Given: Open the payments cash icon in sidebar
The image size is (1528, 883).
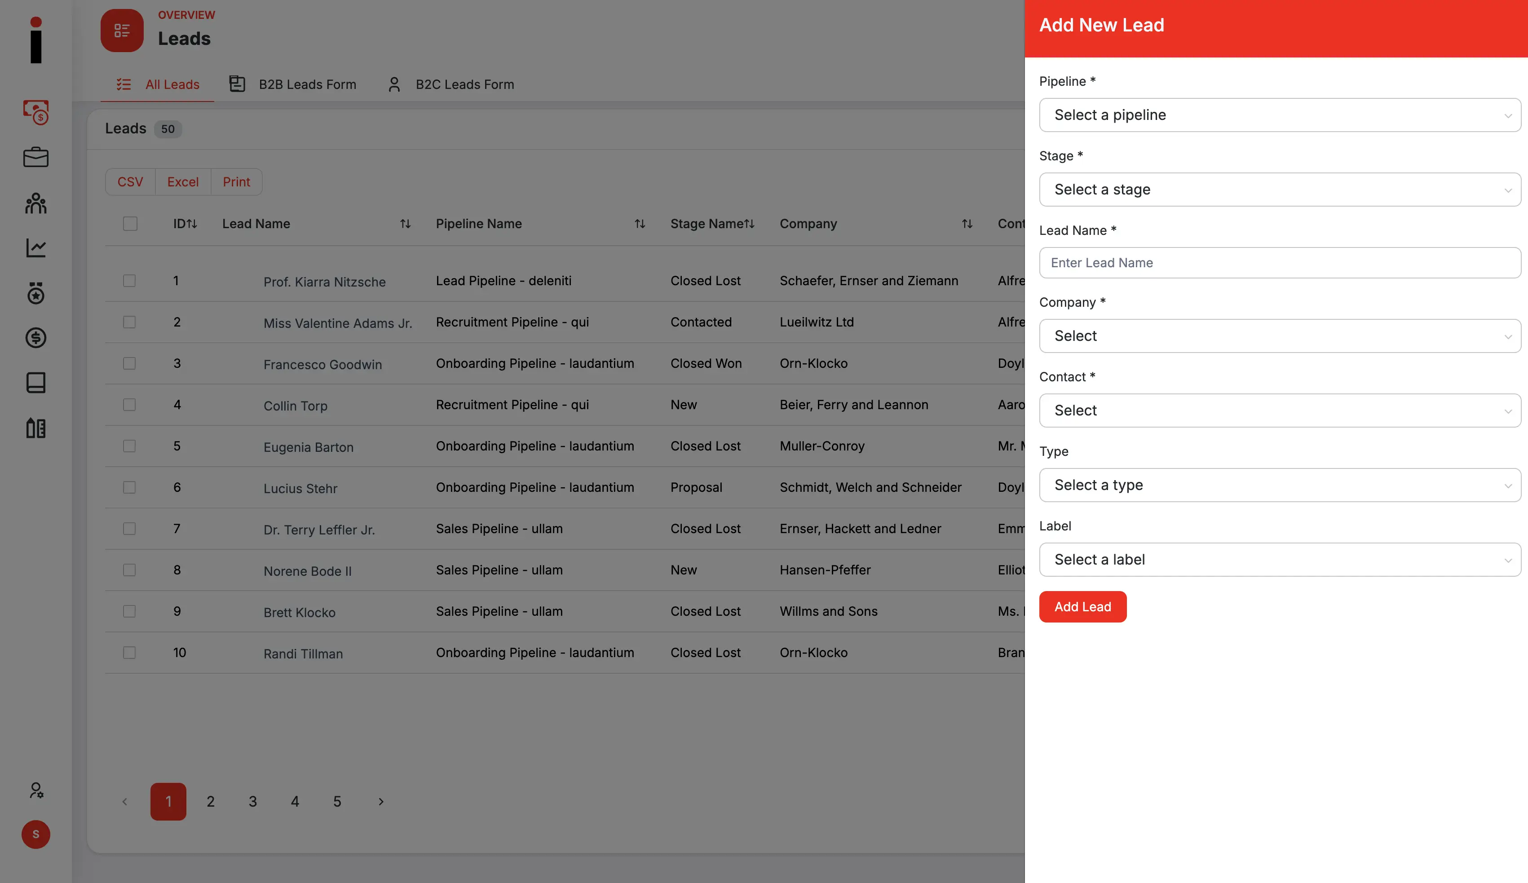Looking at the screenshot, I should pos(36,112).
